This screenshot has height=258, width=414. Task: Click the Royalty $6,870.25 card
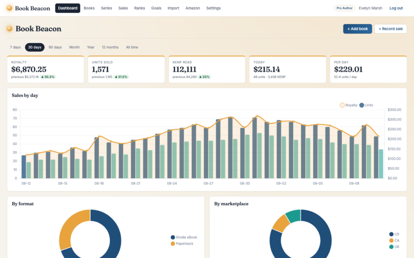(45, 69)
